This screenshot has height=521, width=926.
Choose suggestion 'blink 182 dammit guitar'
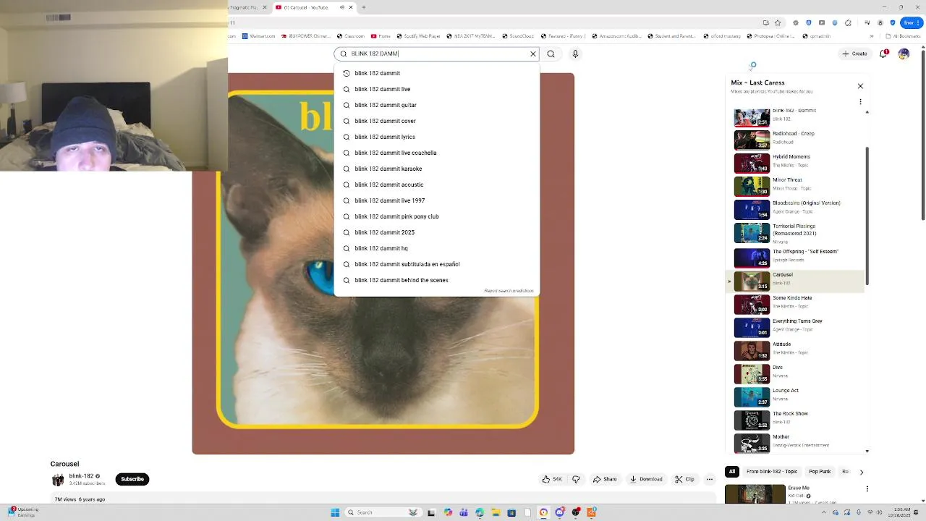point(437,105)
